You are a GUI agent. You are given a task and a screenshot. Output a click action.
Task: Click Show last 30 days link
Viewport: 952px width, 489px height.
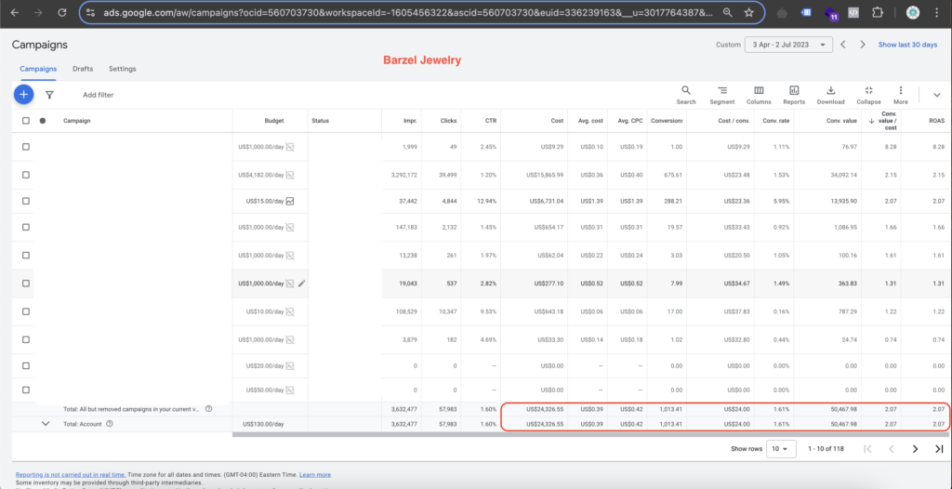click(907, 45)
